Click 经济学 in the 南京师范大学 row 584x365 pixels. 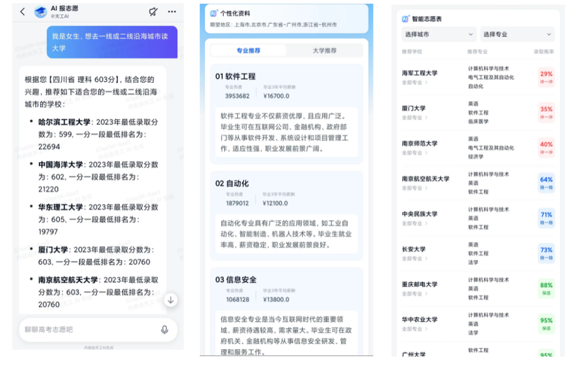(x=476, y=157)
